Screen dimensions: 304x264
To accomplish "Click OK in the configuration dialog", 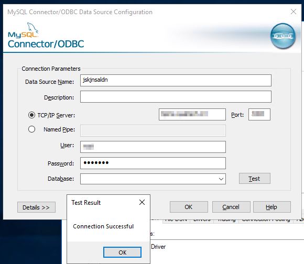I will (x=189, y=207).
